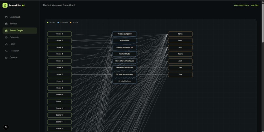This screenshot has height=132, width=264.
Task: Navigate to the Risks section
Action: point(20,44)
